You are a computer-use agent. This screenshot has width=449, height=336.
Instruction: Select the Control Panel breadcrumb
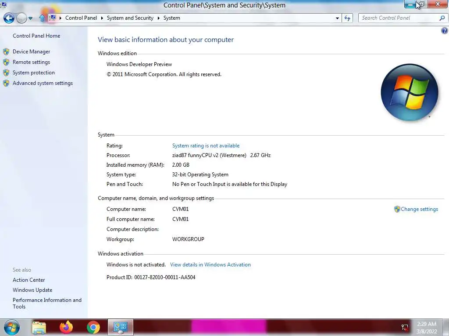coord(81,17)
